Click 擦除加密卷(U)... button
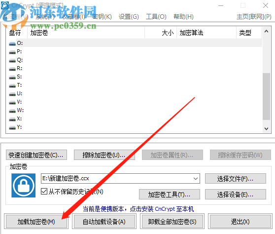Screen dimensions: 275x234 click(x=104, y=155)
